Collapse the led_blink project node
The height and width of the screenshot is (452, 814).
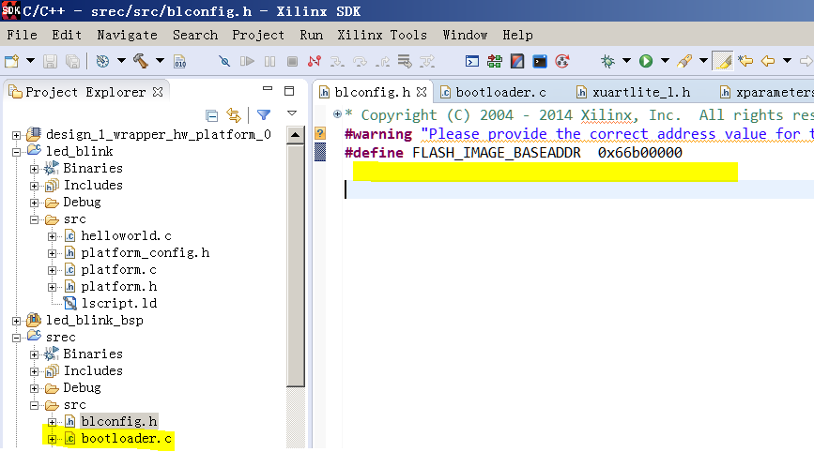(x=17, y=152)
